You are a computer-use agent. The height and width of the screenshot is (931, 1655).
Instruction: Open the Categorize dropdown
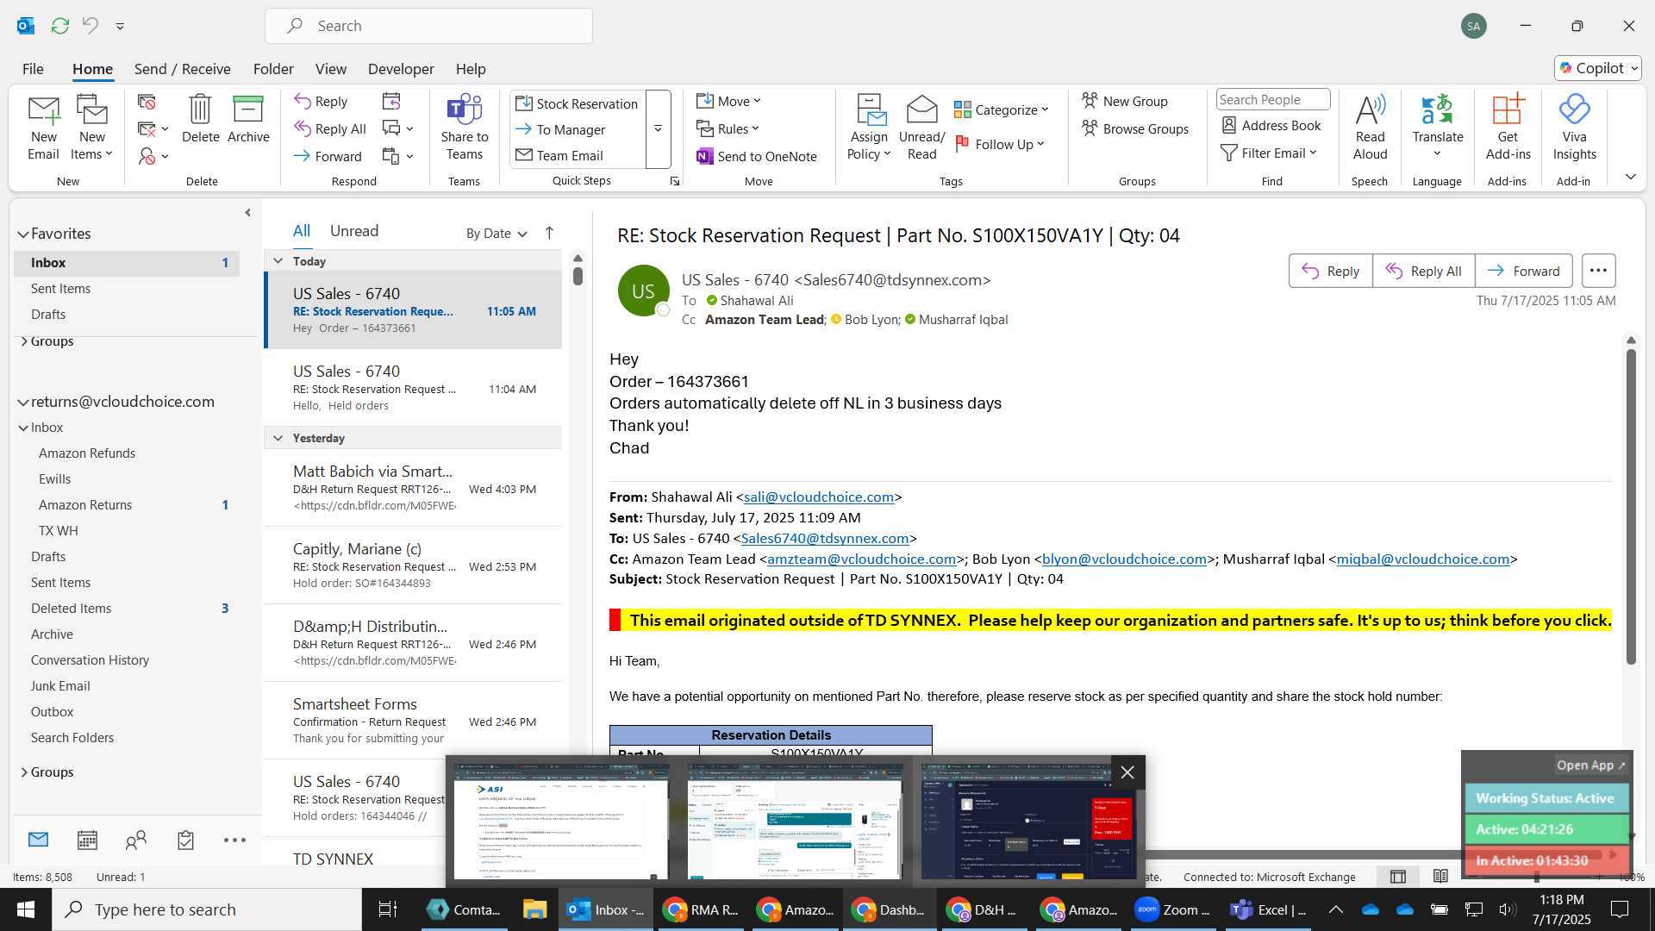(1002, 109)
